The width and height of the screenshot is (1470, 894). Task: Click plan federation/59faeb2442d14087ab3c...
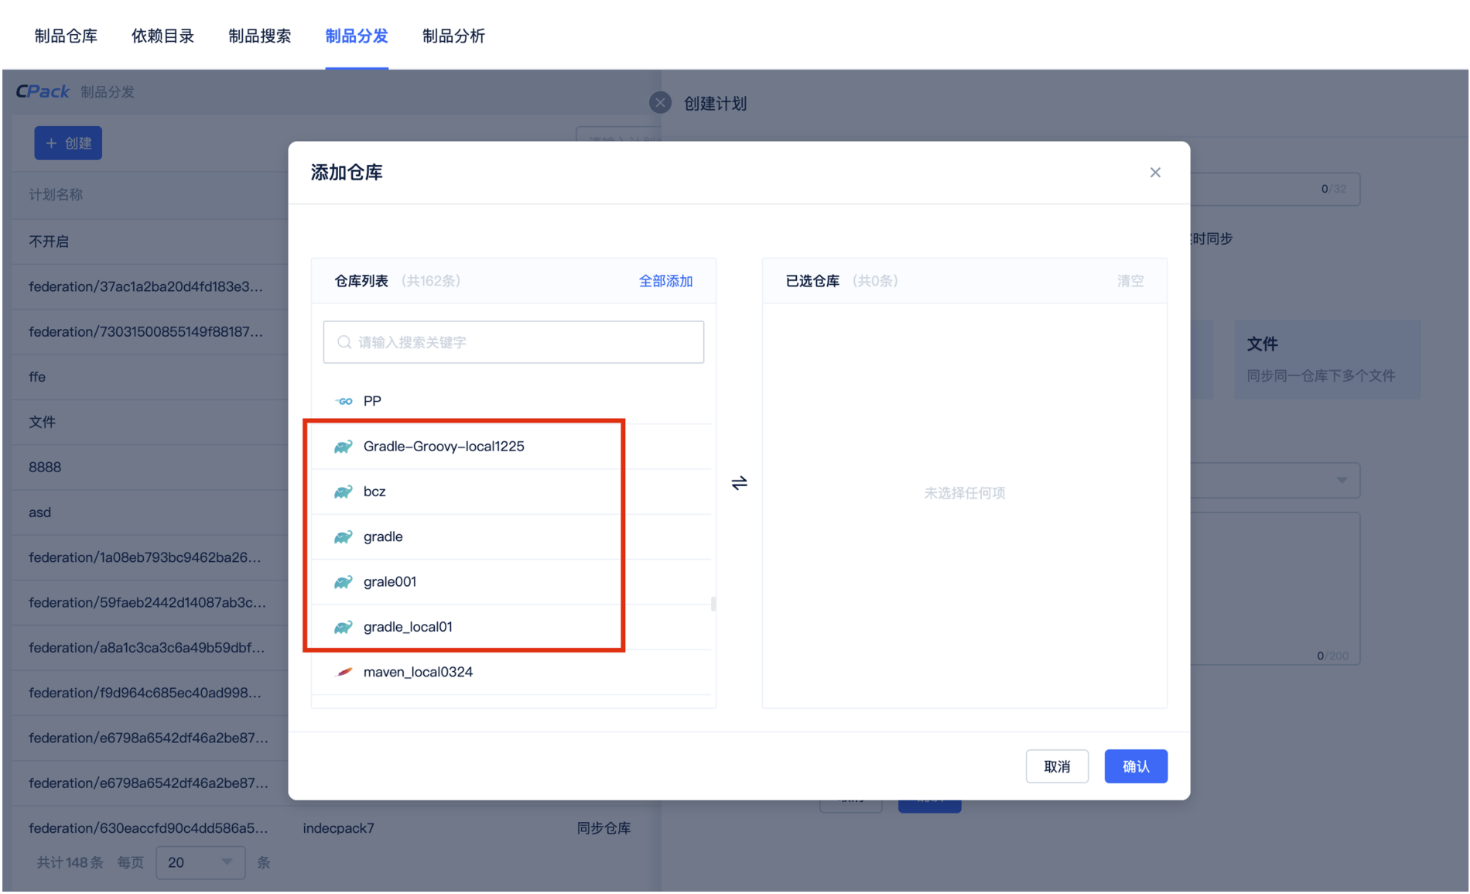(x=147, y=602)
